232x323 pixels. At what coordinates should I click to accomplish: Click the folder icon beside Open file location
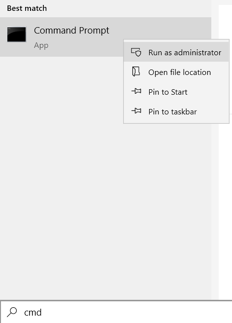tap(136, 72)
